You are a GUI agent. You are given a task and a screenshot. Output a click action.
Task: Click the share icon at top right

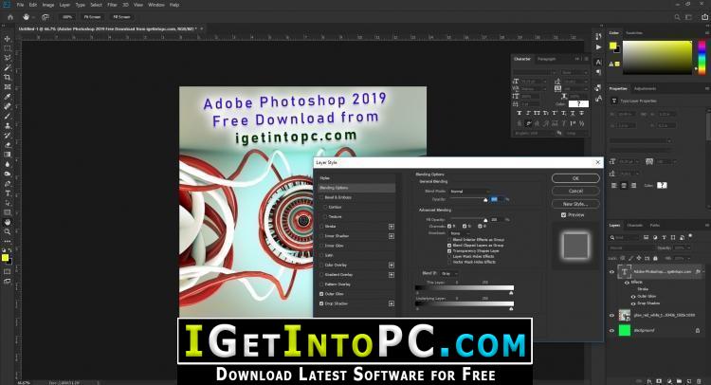click(x=704, y=17)
